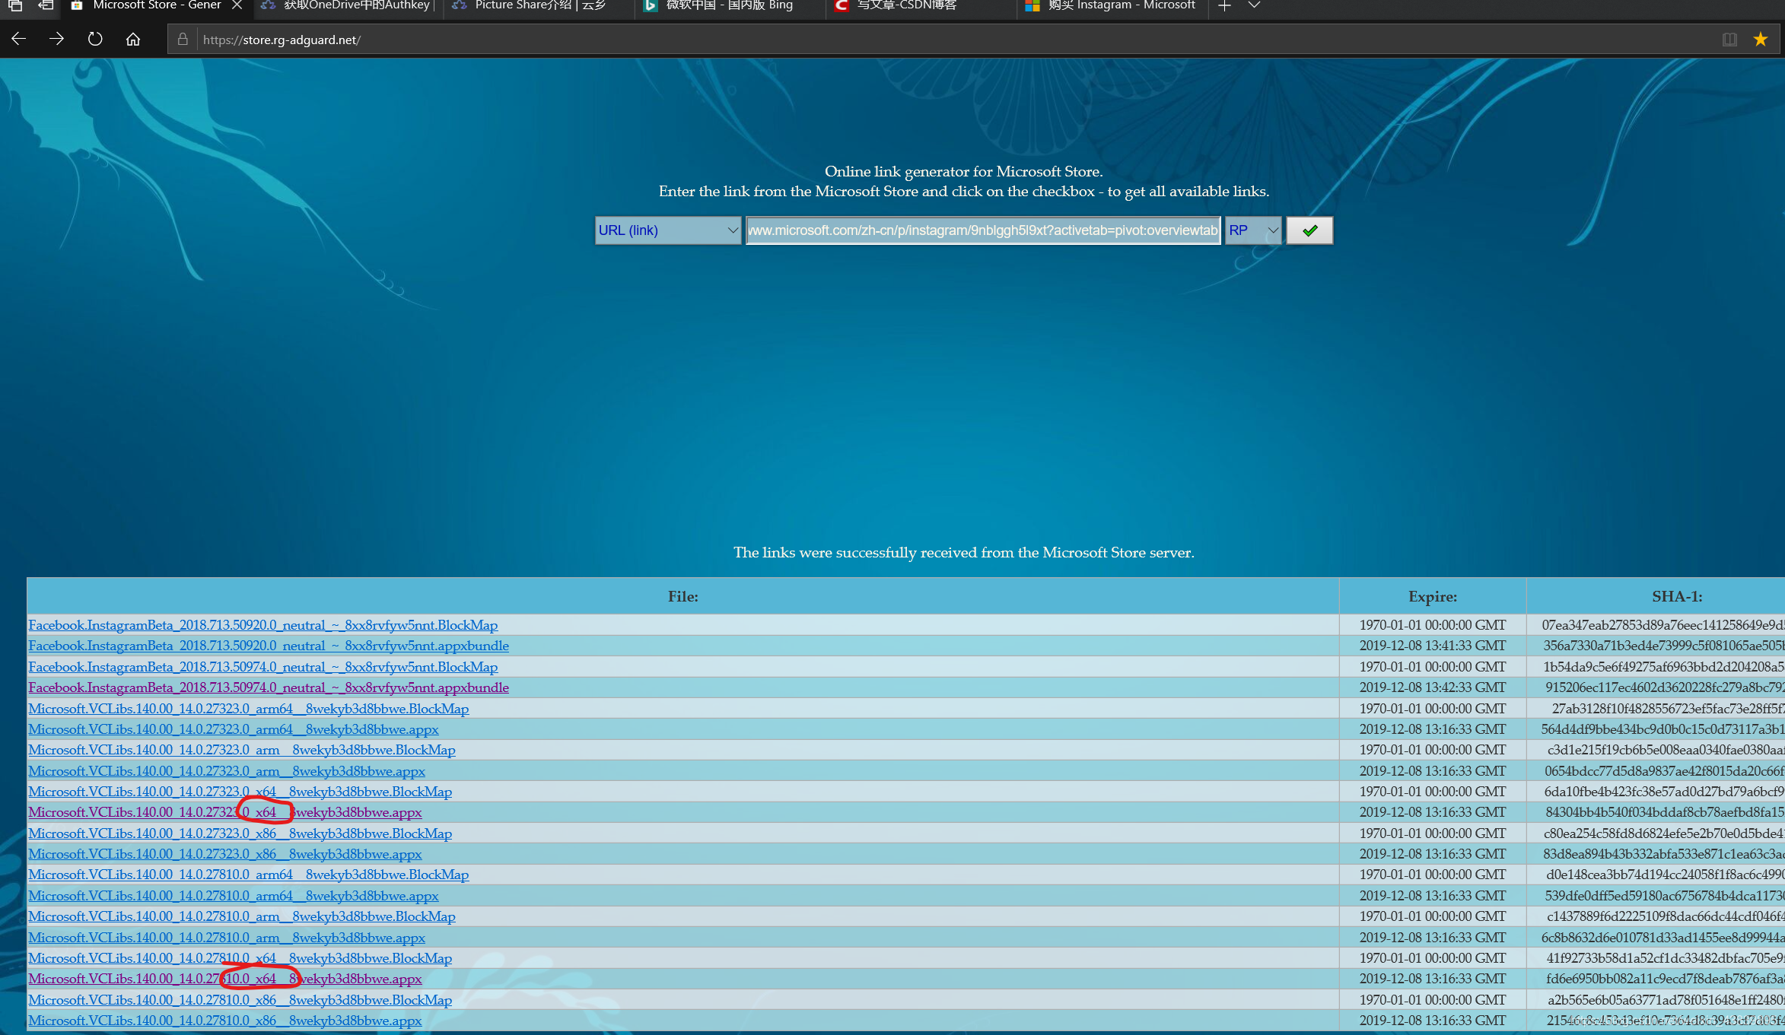Open a new browser tab

point(1223,6)
